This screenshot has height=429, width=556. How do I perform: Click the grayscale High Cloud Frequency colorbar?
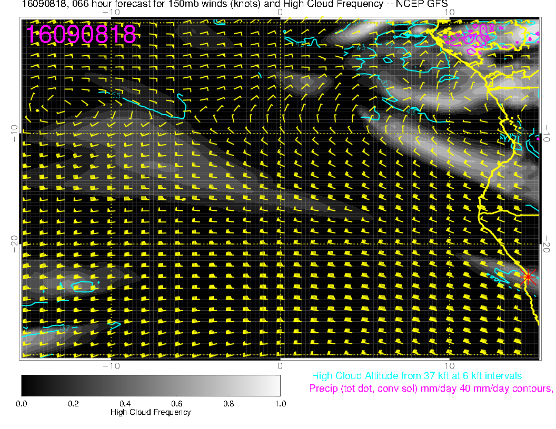[151, 385]
